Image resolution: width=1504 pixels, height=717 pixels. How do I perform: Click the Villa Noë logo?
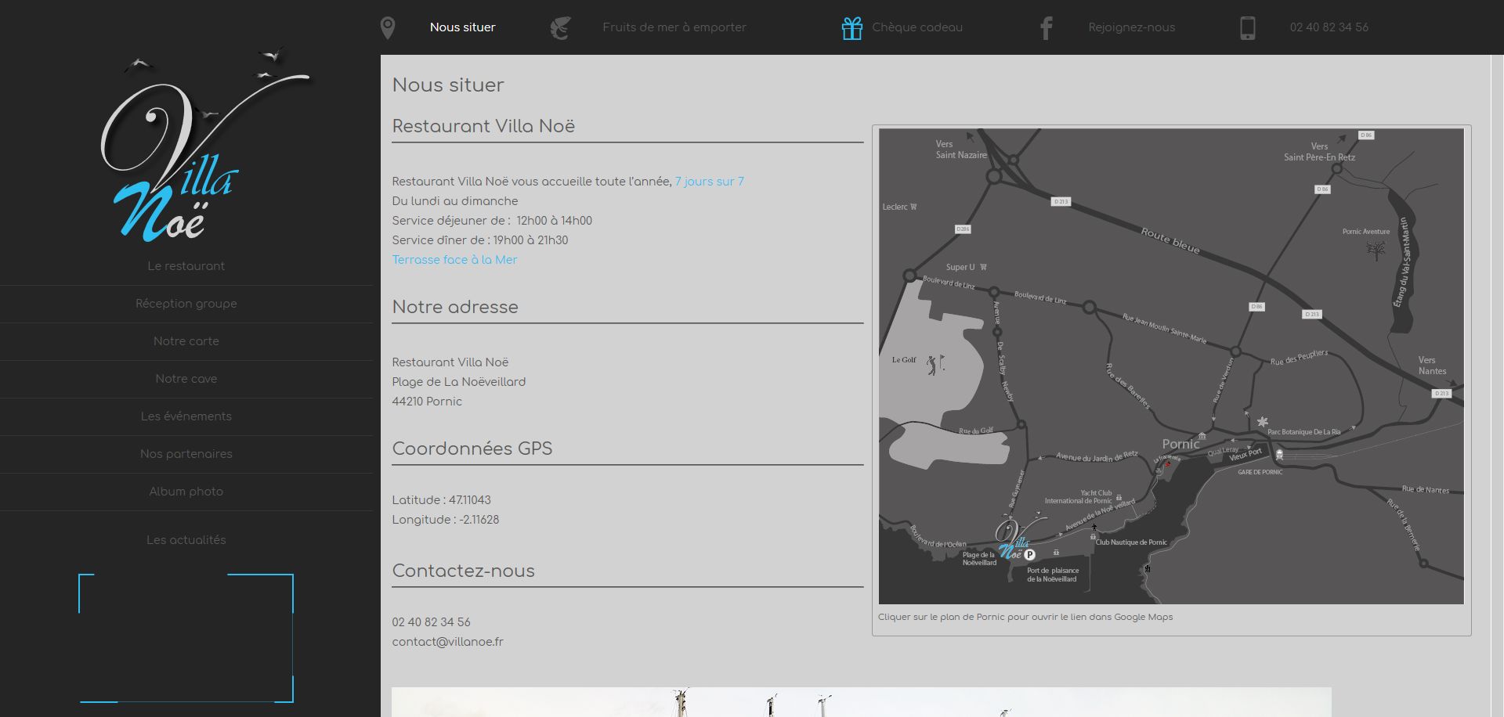click(205, 145)
